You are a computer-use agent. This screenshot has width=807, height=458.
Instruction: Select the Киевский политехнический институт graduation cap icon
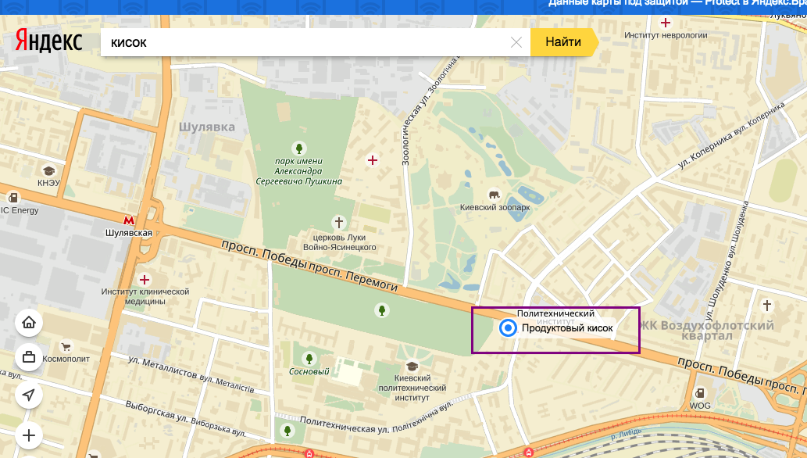[x=412, y=367]
